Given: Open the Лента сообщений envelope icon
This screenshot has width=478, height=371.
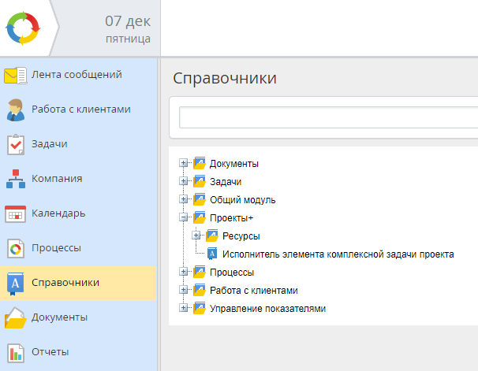Looking at the screenshot, I should pyautogui.click(x=16, y=76).
